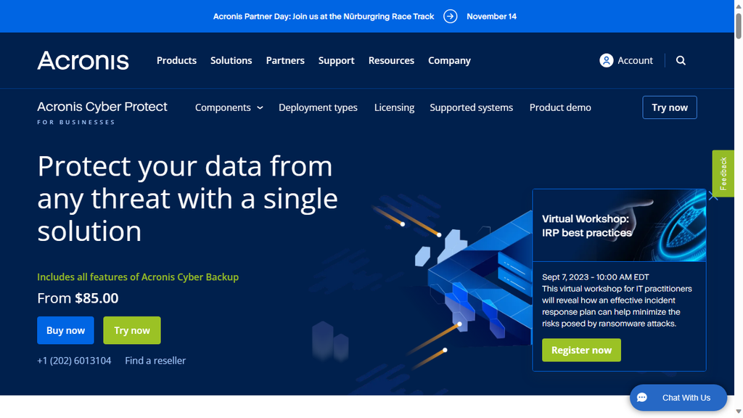Screen dimensions: 743x418
Task: Click the arrow icon in the Partner Day banner
Action: click(x=450, y=16)
